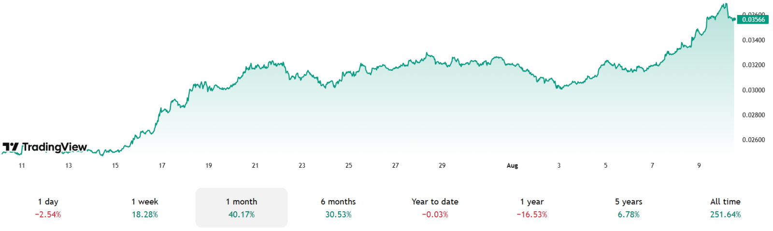Click date 9 on the time axis
This screenshot has height=231, width=773.
pos(699,166)
